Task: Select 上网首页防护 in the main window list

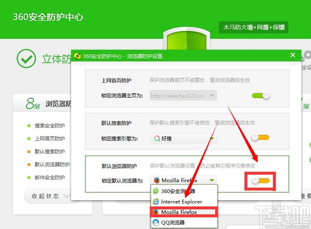Action: [x=49, y=138]
